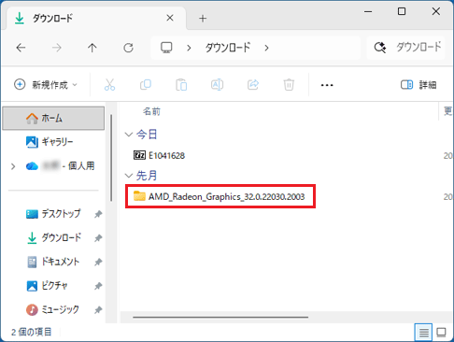Focus the ダウンロード search box

(x=406, y=48)
